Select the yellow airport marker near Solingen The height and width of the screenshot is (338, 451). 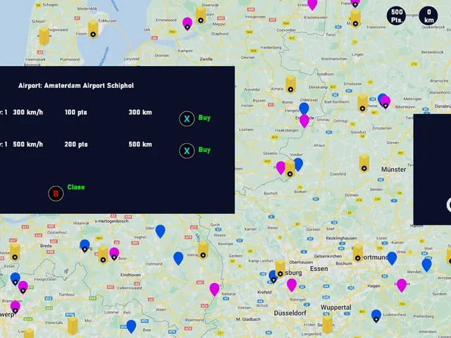click(327, 325)
